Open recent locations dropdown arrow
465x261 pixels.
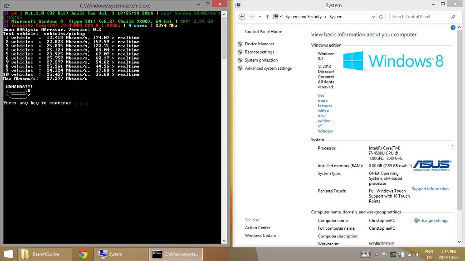tap(260, 17)
